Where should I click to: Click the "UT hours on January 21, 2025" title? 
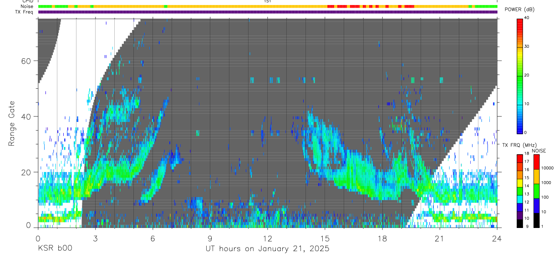[267, 249]
